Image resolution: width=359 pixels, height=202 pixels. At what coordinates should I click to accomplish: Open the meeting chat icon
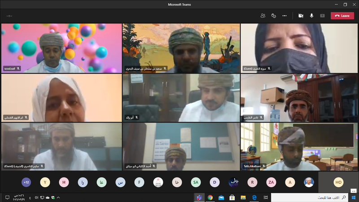coord(273,16)
